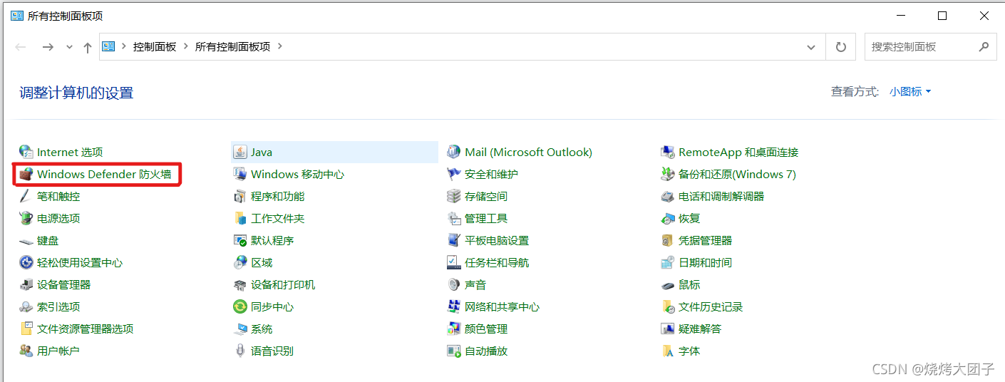Click the 电源选项 battery icon

pyautogui.click(x=26, y=219)
